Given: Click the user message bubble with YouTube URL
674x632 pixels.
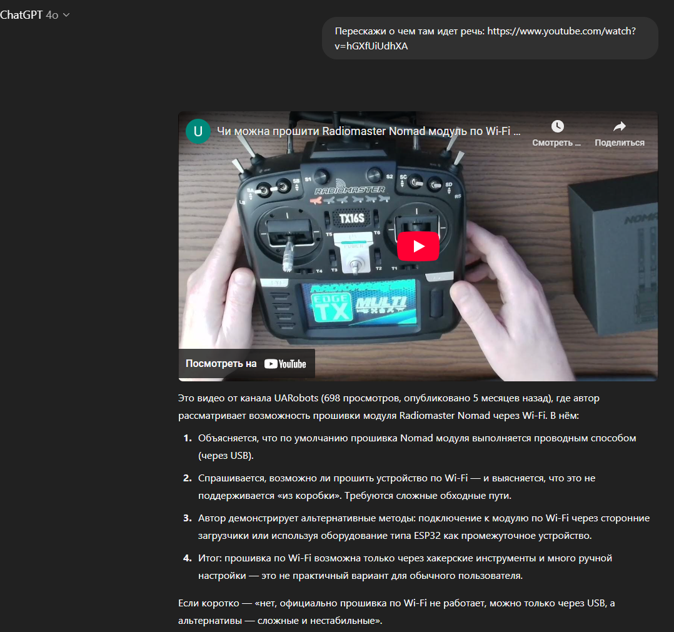Looking at the screenshot, I should (490, 38).
